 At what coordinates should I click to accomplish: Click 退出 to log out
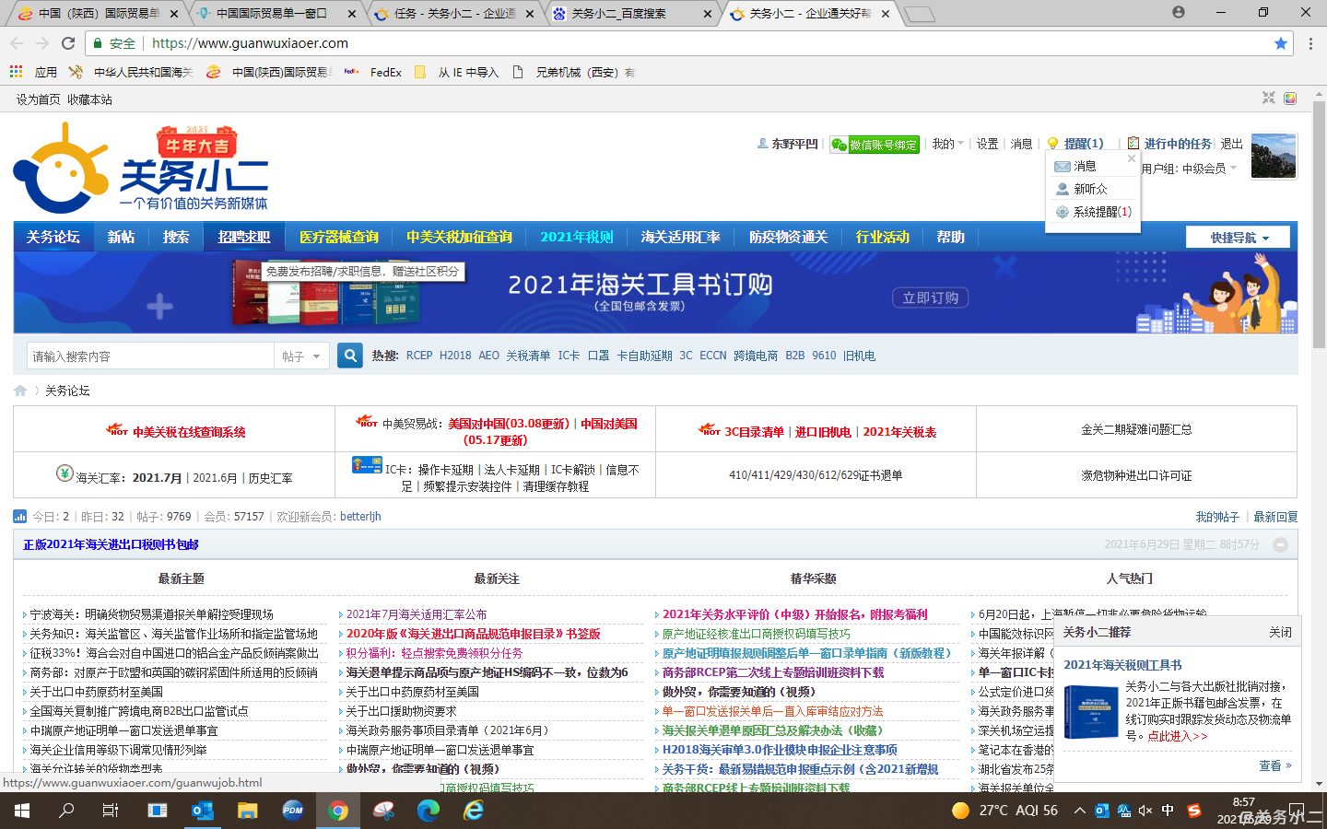click(x=1232, y=144)
